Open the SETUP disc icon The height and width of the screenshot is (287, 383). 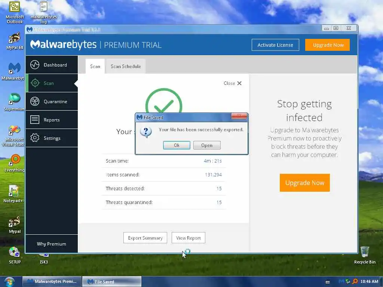pos(15,255)
